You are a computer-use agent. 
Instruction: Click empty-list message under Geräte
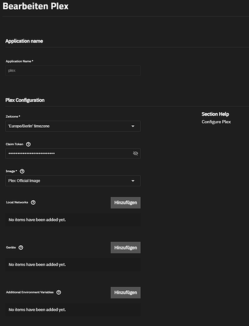coord(37,265)
